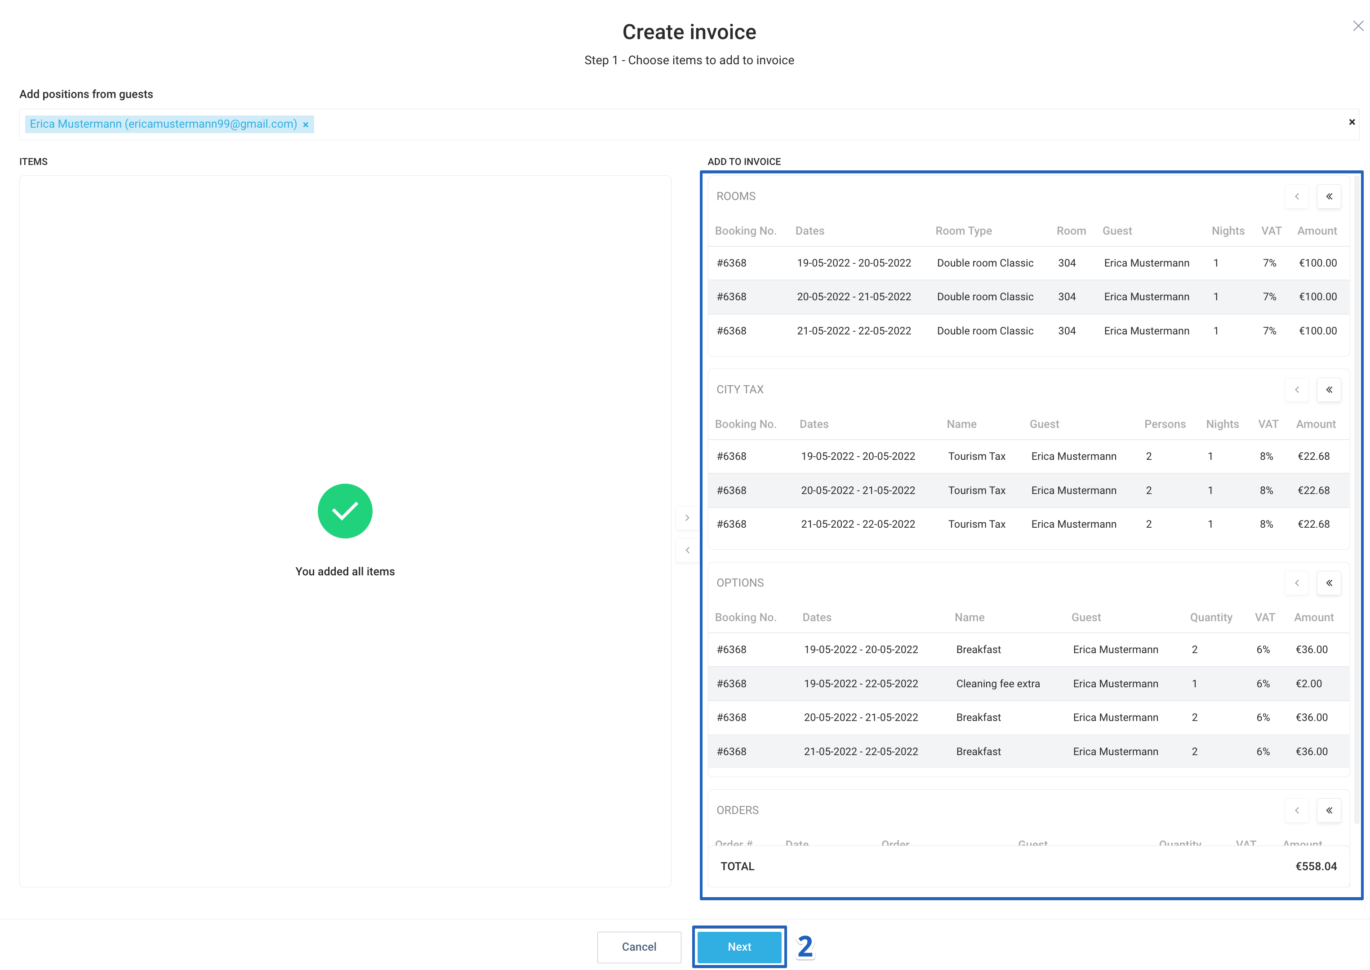Click the Cancel button
The image size is (1370, 970).
[x=639, y=947]
